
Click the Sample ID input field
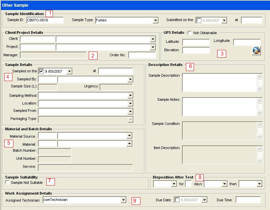point(45,20)
